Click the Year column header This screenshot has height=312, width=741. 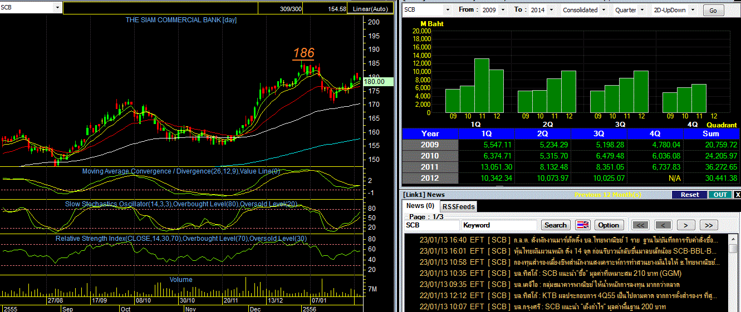point(430,133)
